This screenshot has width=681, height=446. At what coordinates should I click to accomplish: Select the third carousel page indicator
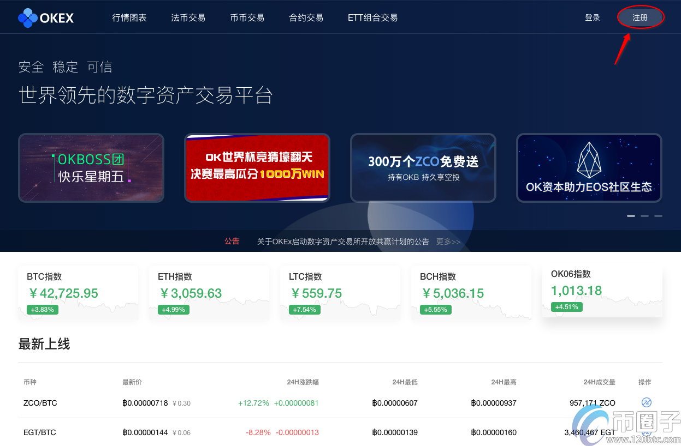click(x=658, y=216)
